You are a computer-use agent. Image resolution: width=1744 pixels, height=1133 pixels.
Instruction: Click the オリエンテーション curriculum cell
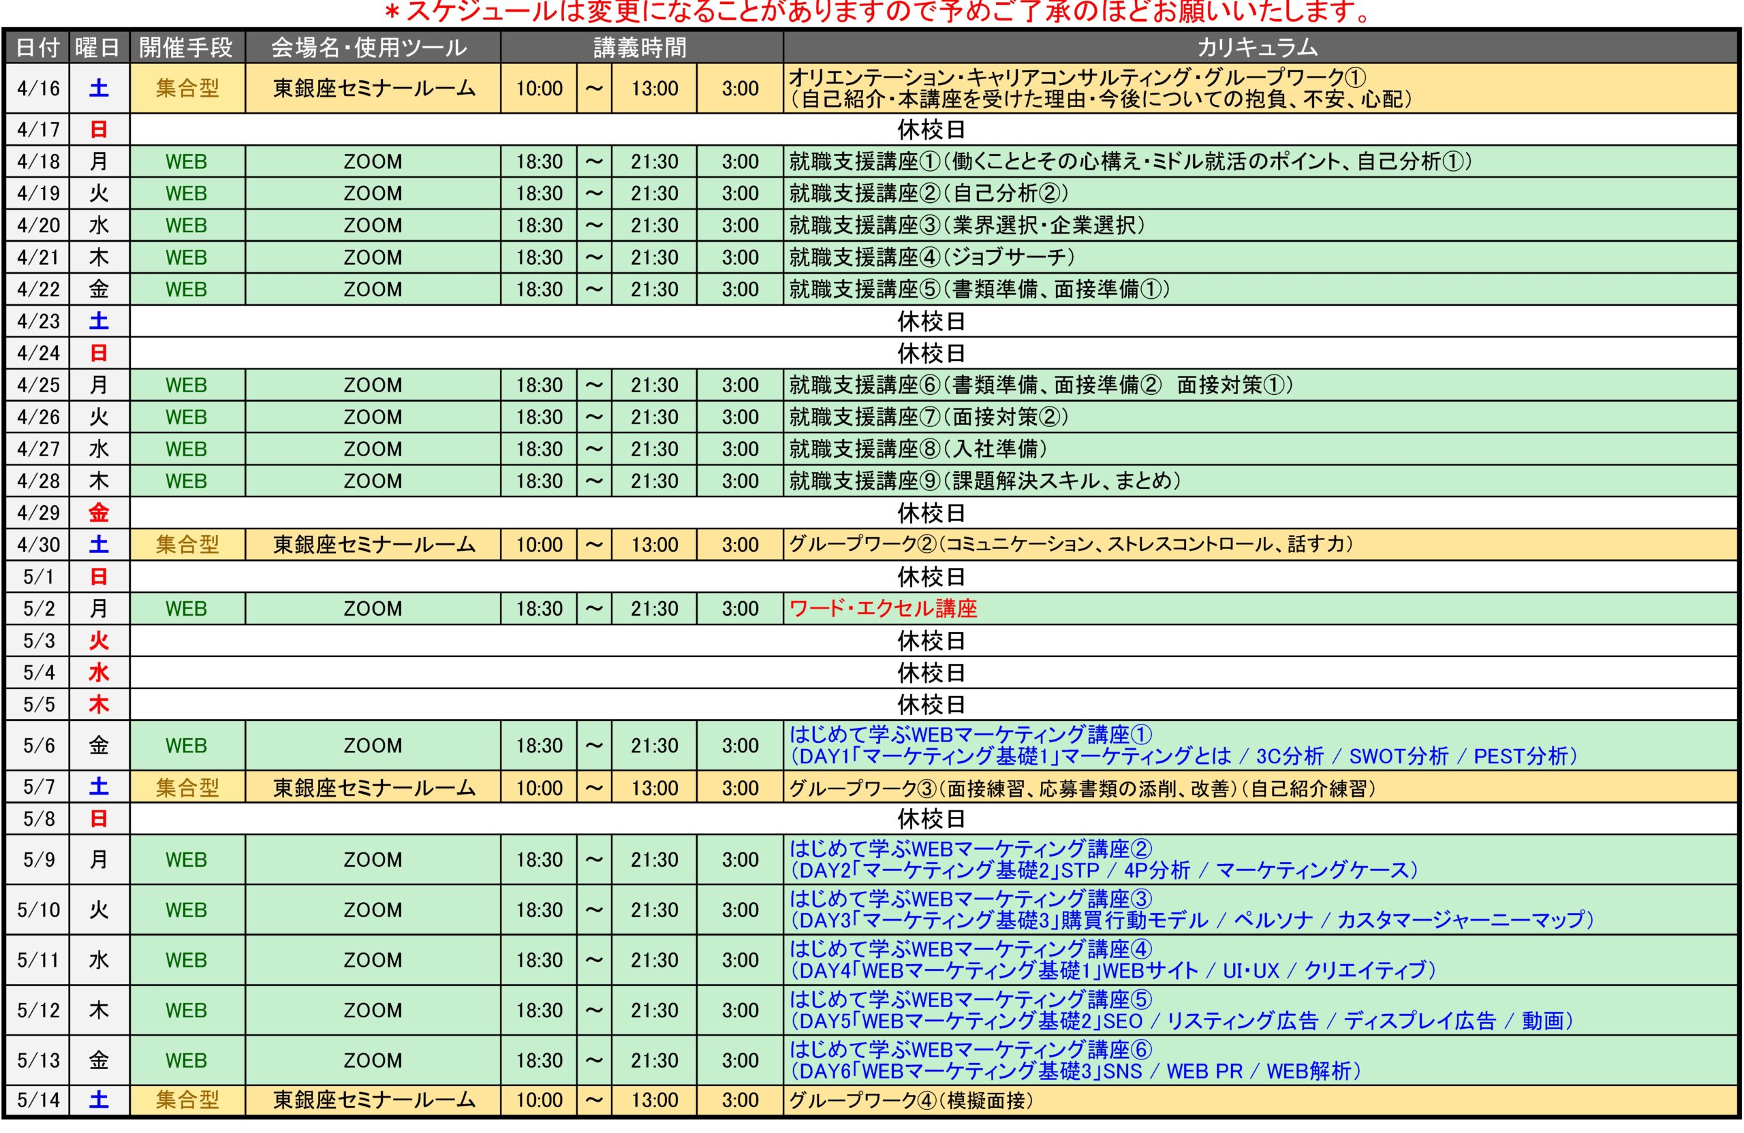tap(1260, 89)
